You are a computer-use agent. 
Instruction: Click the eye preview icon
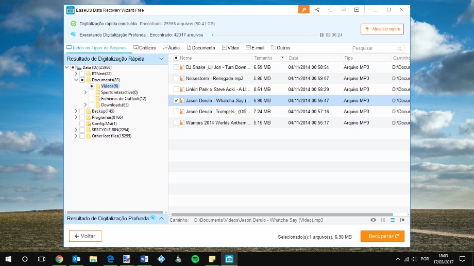373,220
